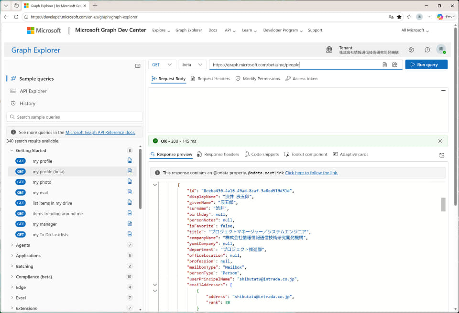Select the my photo sample query
Viewport: 459px width, 313px height.
tap(42, 182)
